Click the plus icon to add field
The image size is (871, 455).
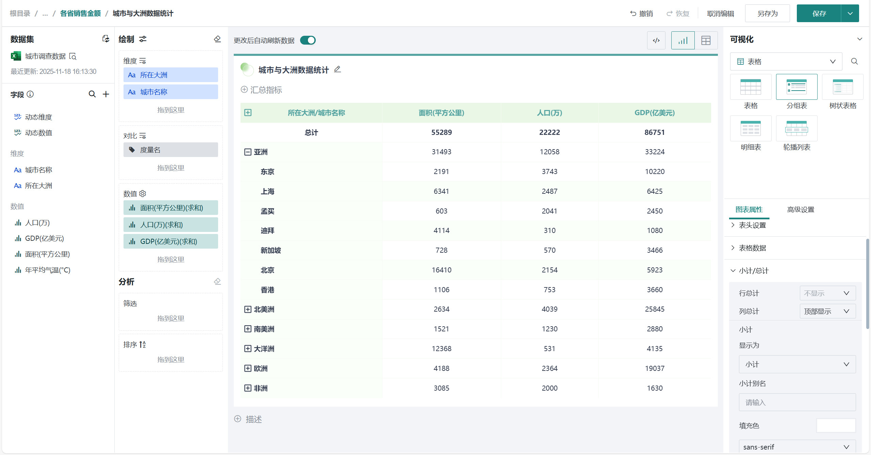point(106,94)
